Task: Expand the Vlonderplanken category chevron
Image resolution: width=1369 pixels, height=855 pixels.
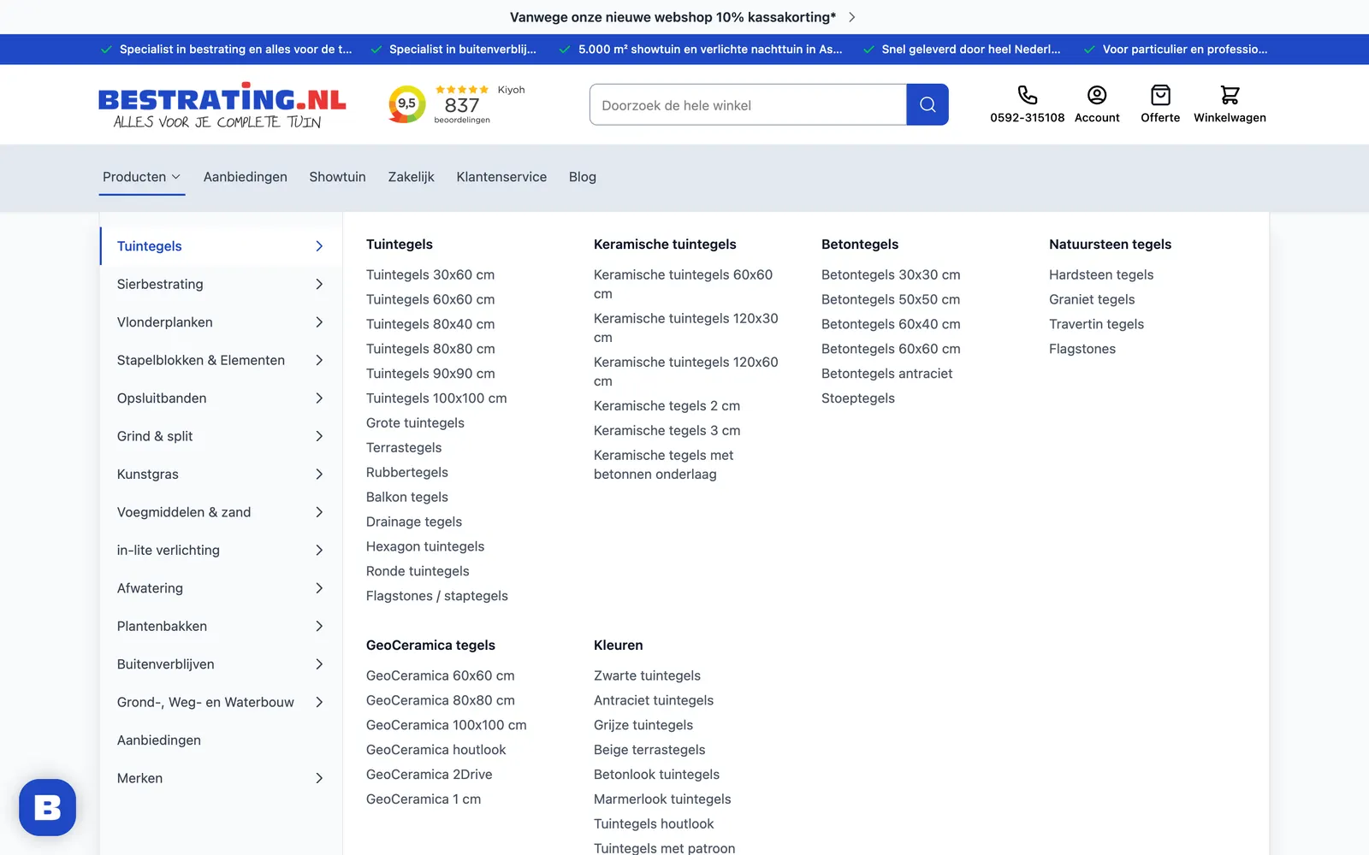Action: [319, 322]
